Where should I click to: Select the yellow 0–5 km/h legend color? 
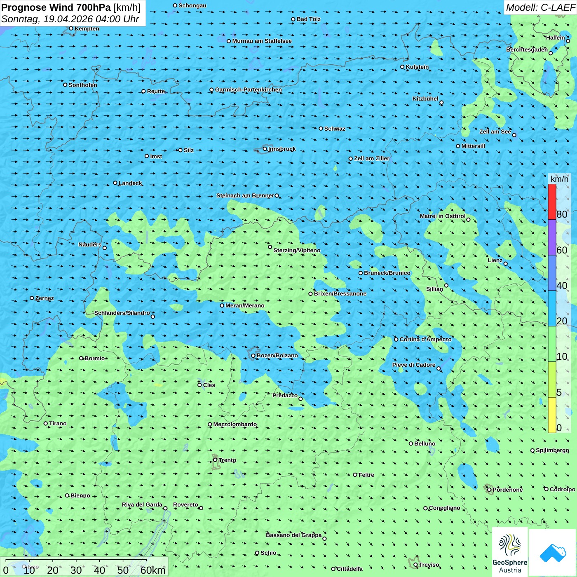pyautogui.click(x=552, y=415)
